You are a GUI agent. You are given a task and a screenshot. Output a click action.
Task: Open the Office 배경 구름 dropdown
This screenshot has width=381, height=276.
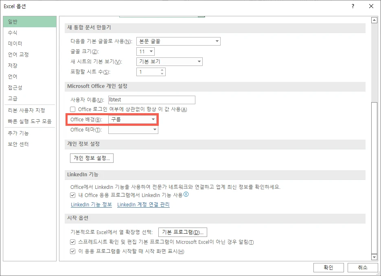[133, 119]
